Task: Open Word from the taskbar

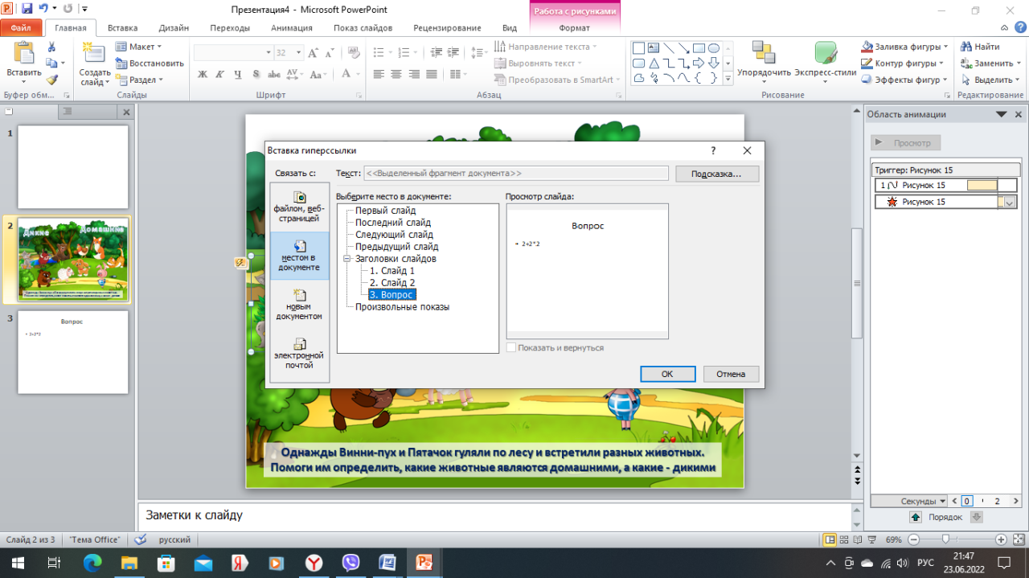Action: 387,563
